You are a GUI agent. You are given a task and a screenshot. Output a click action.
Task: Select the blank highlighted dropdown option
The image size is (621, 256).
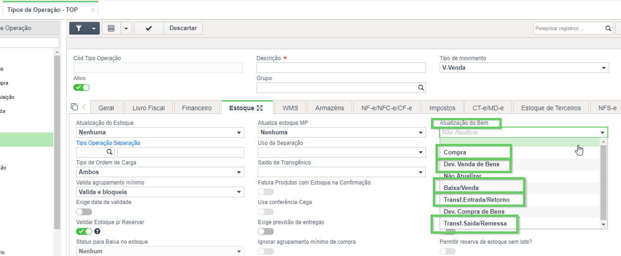click(x=520, y=142)
